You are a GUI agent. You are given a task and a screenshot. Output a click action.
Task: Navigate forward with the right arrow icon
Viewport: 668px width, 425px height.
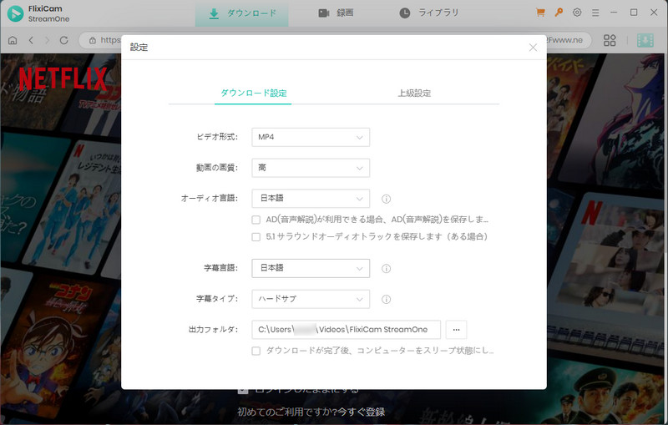[47, 40]
